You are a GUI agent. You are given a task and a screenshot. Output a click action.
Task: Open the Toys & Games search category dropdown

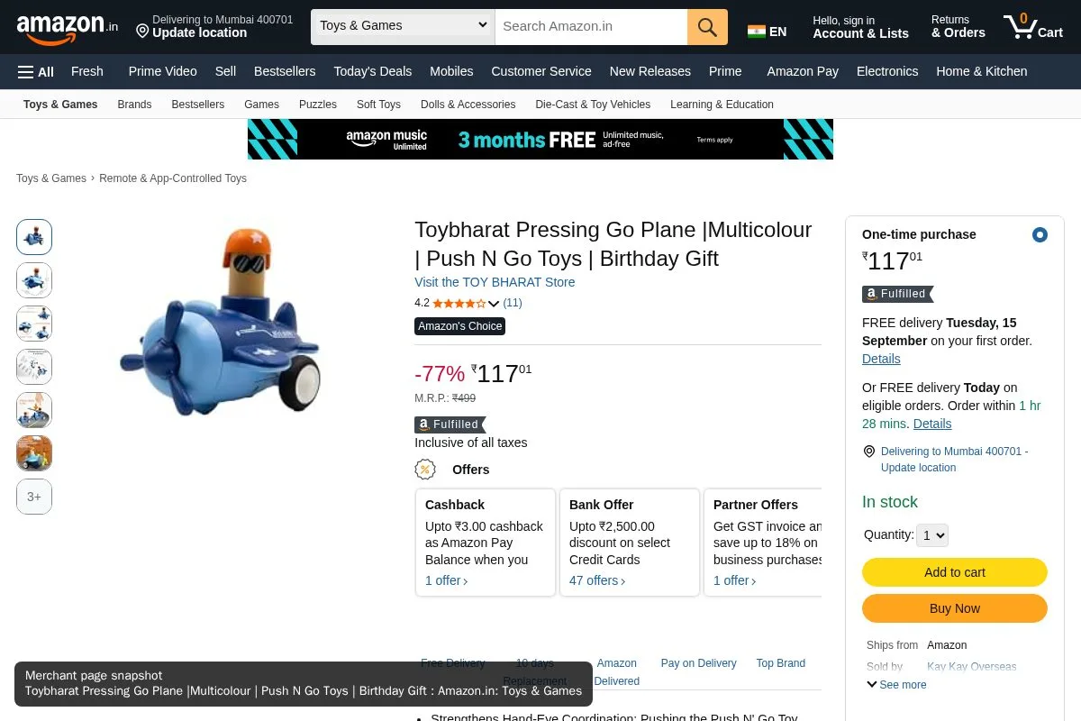coord(403,26)
